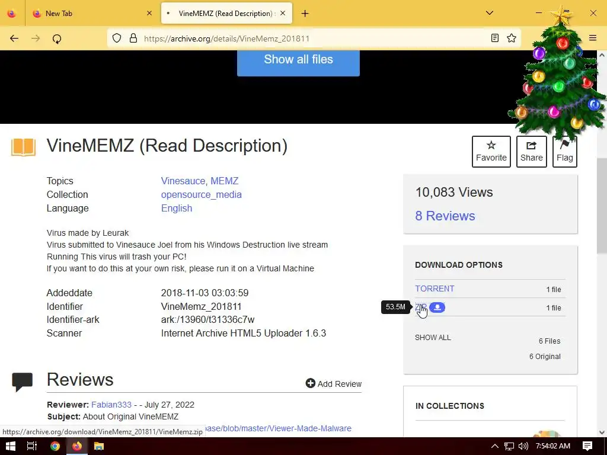607x455 pixels.
Task: Click the 10,083 Views text
Action: tap(454, 193)
